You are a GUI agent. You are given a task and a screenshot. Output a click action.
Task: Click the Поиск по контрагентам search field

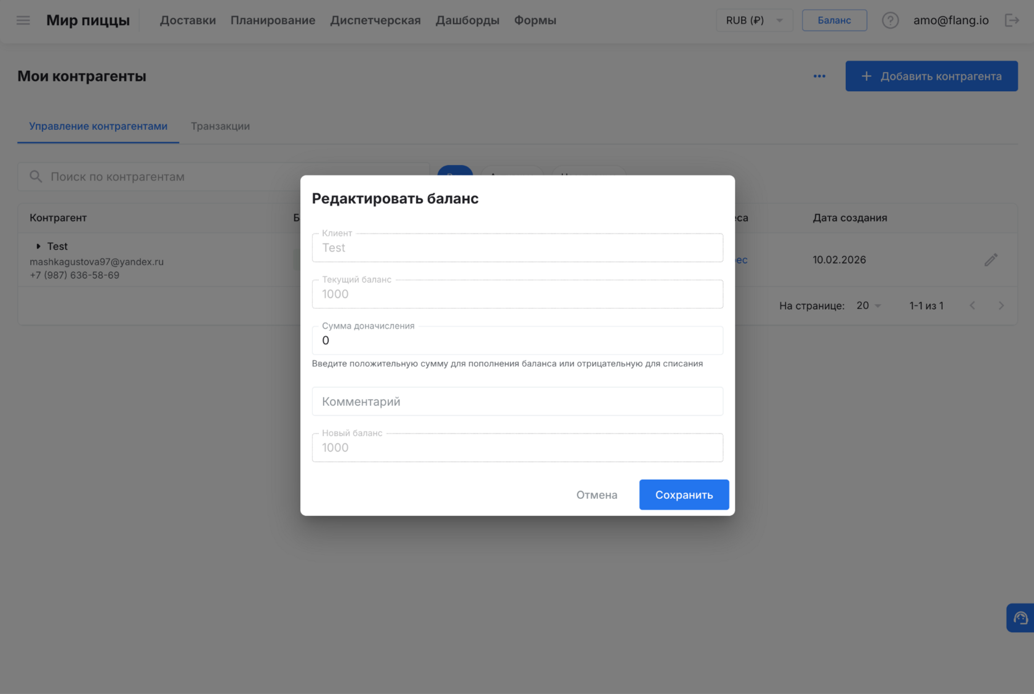pos(223,177)
